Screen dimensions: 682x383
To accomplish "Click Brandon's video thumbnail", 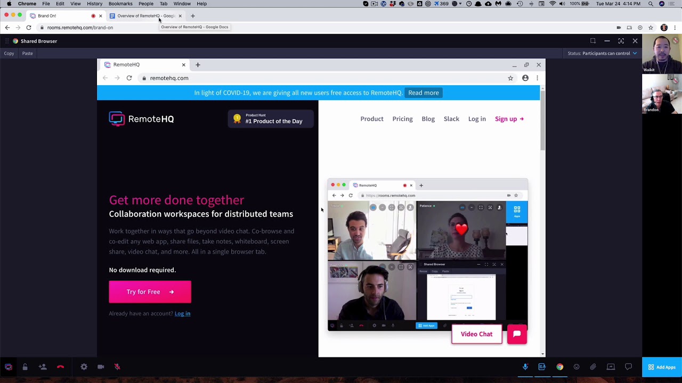I will point(662,94).
